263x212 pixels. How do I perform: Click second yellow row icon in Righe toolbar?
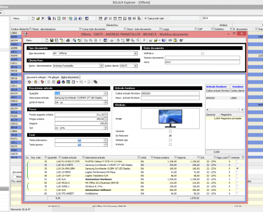(x=36, y=82)
